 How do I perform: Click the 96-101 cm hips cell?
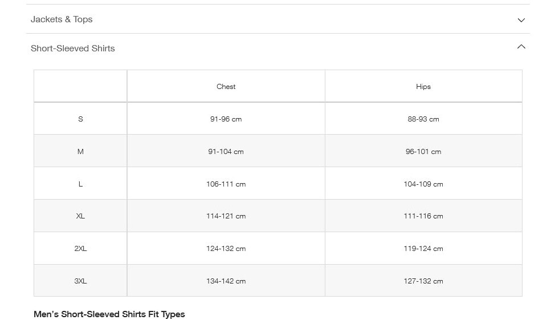(423, 152)
